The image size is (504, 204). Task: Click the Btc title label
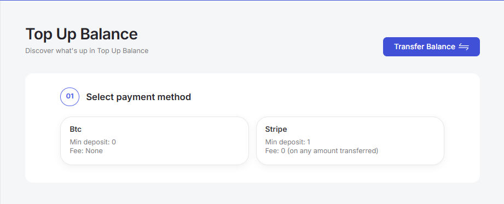pyautogui.click(x=76, y=129)
